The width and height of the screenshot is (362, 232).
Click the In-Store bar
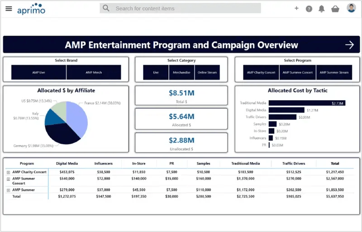pyautogui.click(x=271, y=131)
